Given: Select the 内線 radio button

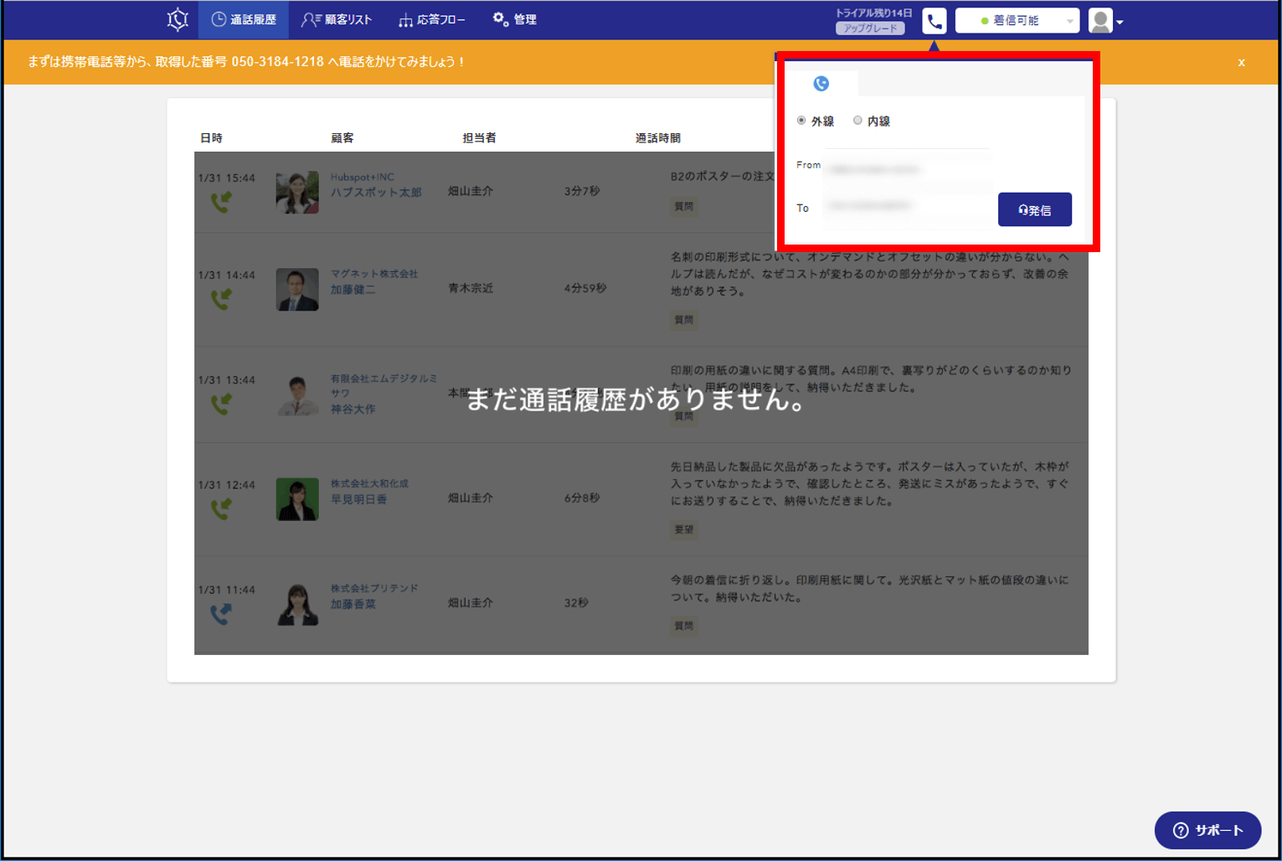Looking at the screenshot, I should (x=857, y=121).
